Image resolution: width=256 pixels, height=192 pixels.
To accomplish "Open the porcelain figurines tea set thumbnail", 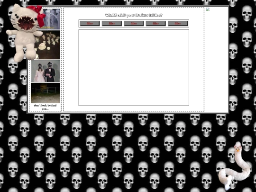I will click(x=47, y=45).
